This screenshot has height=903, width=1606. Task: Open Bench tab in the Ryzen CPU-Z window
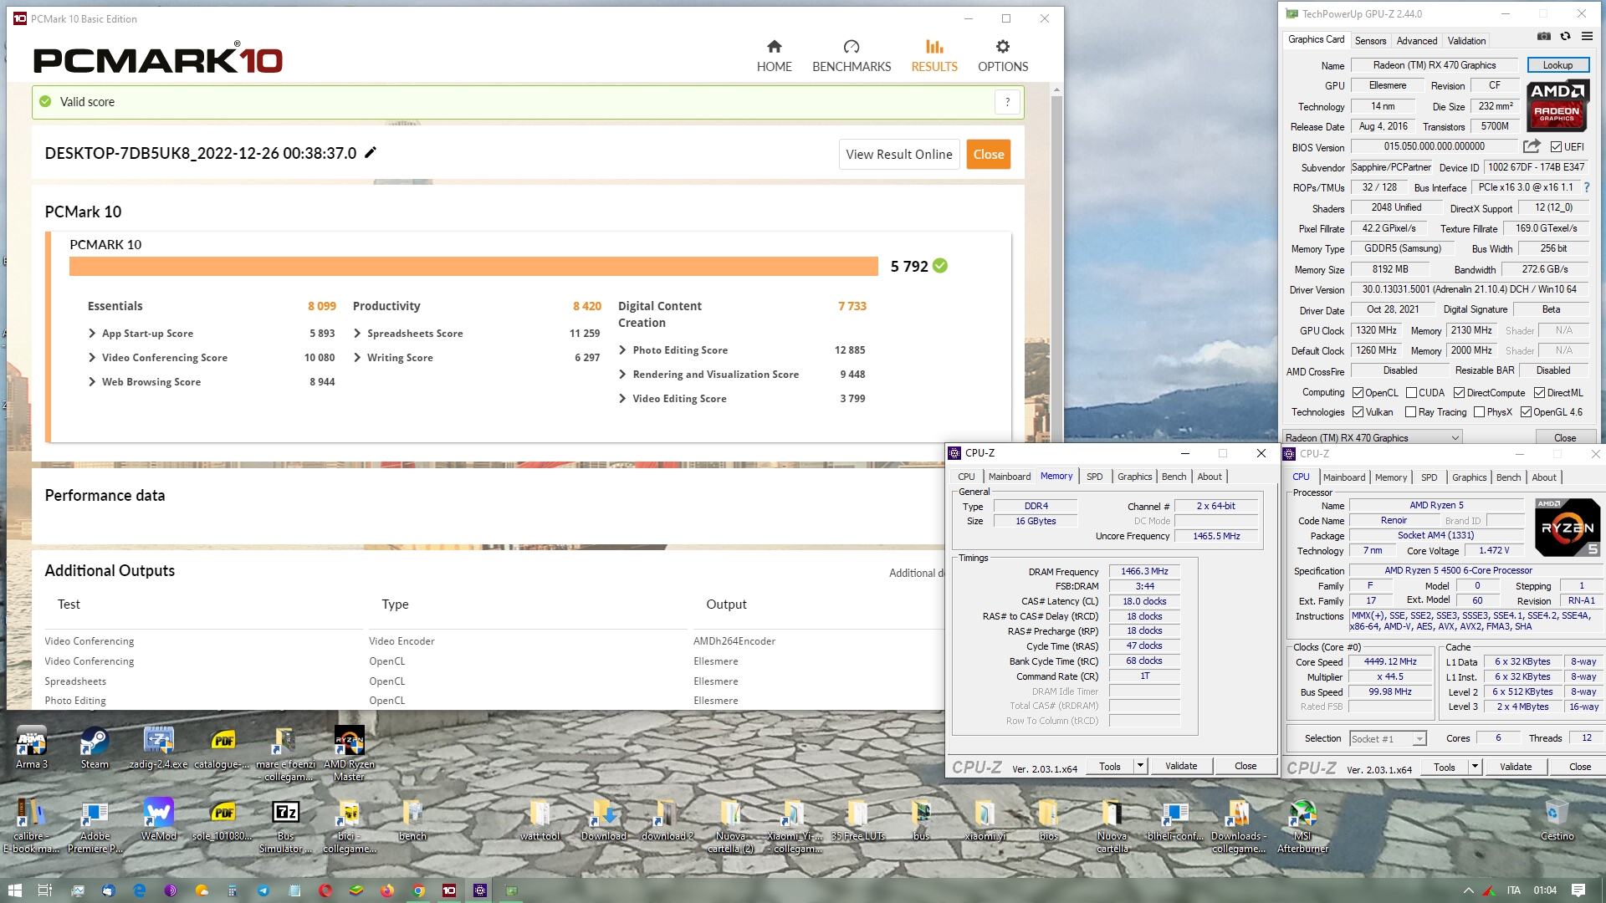[x=1508, y=477]
